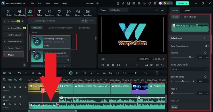This screenshot has height=112, width=213.
Task: Open the Titles panel
Action: [x=39, y=13]
